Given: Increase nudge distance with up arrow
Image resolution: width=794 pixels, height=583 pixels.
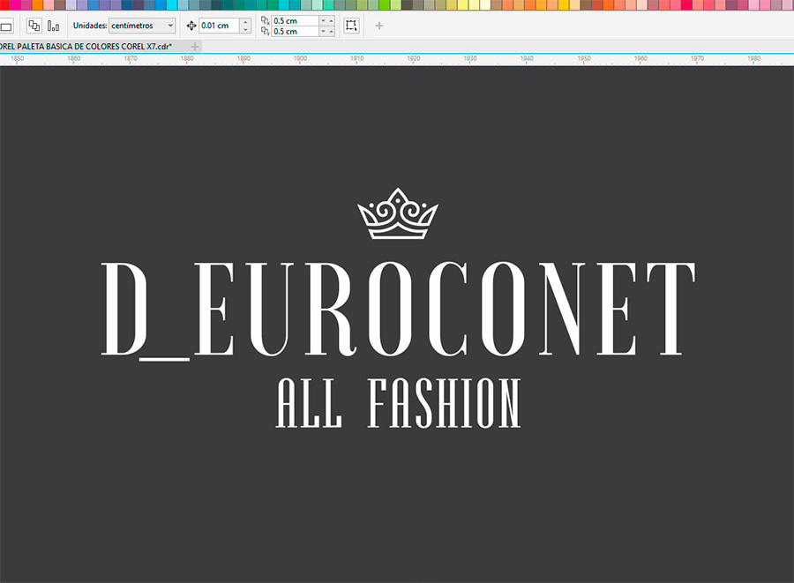Looking at the screenshot, I should click(245, 22).
